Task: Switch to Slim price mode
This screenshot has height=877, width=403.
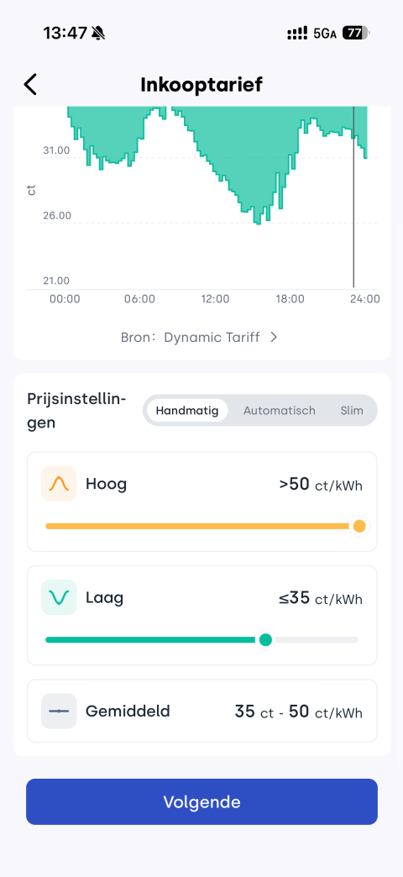Action: coord(352,411)
